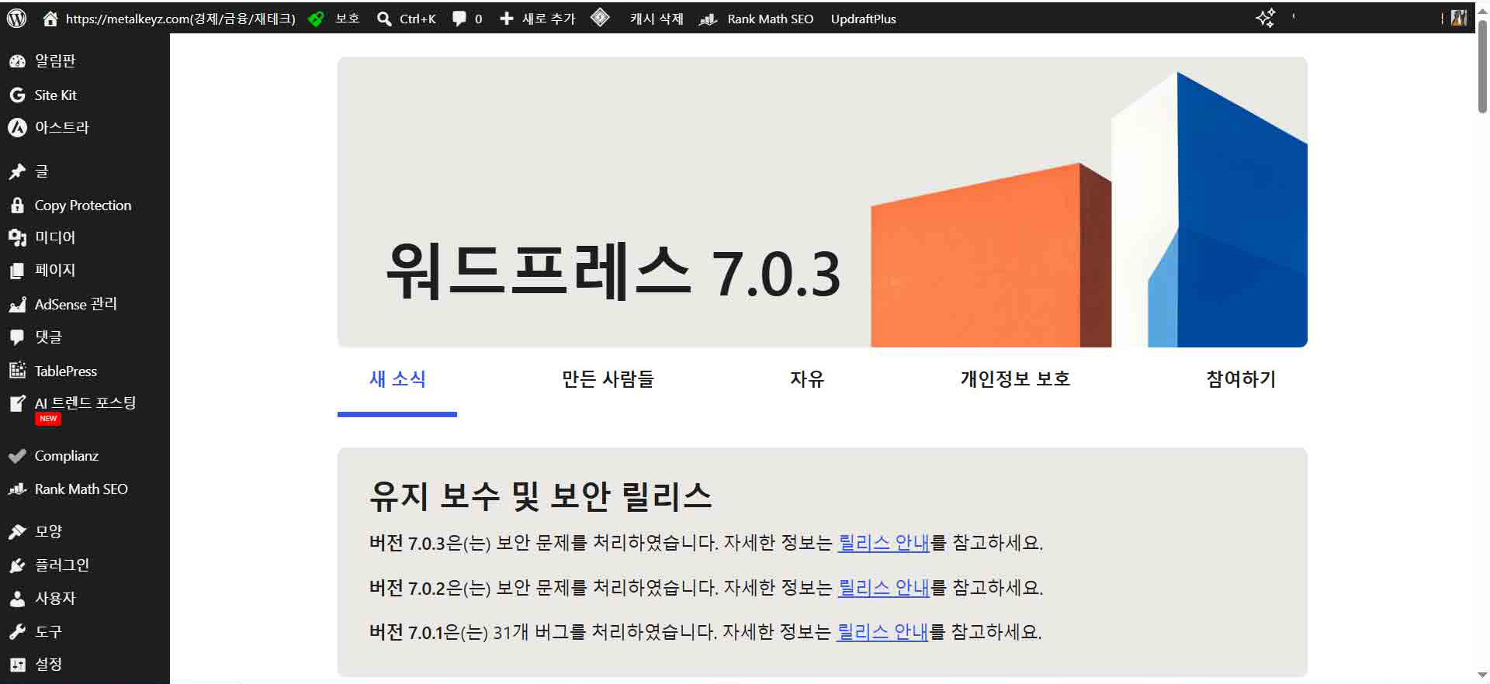Viewport: 1490px width, 684px height.
Task: Switch to 개인정보 보호 tab
Action: [1015, 379]
